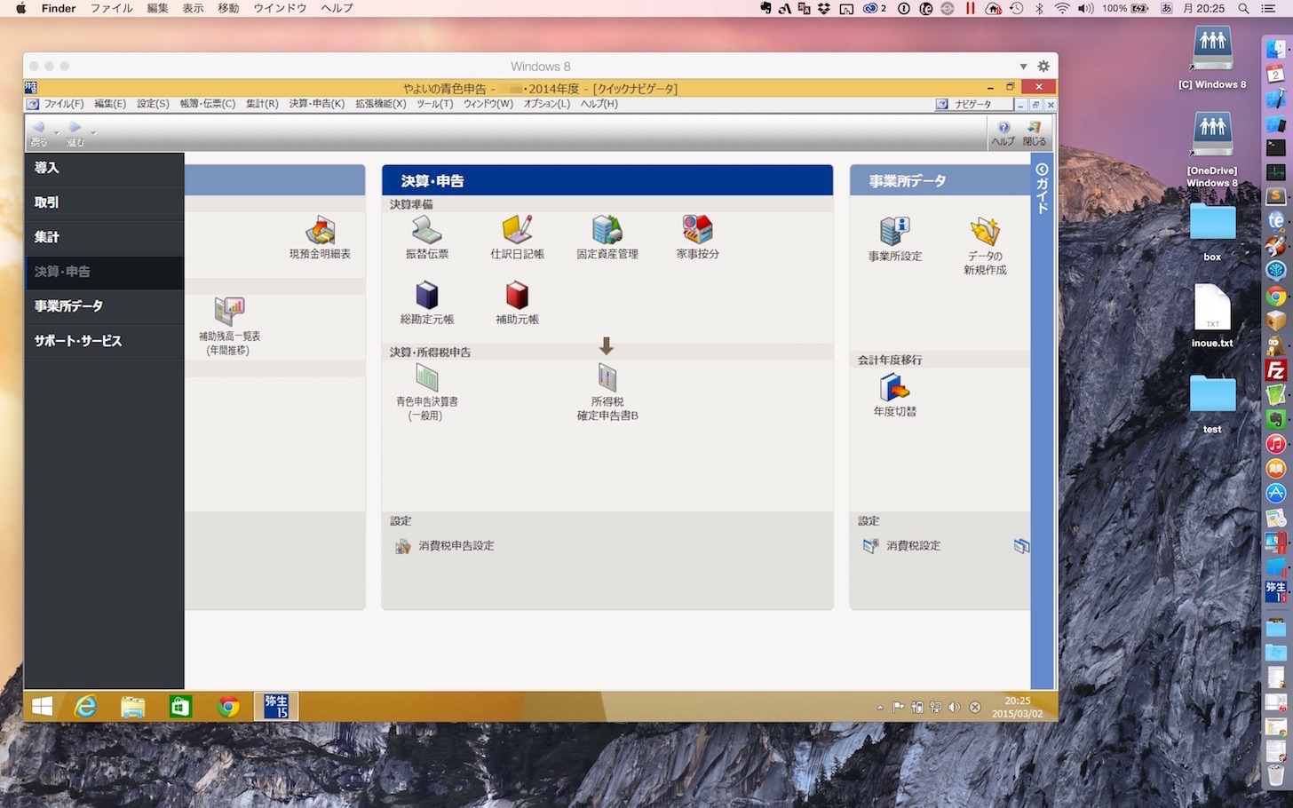Expand the 進む history dropdown arrow

[x=92, y=132]
